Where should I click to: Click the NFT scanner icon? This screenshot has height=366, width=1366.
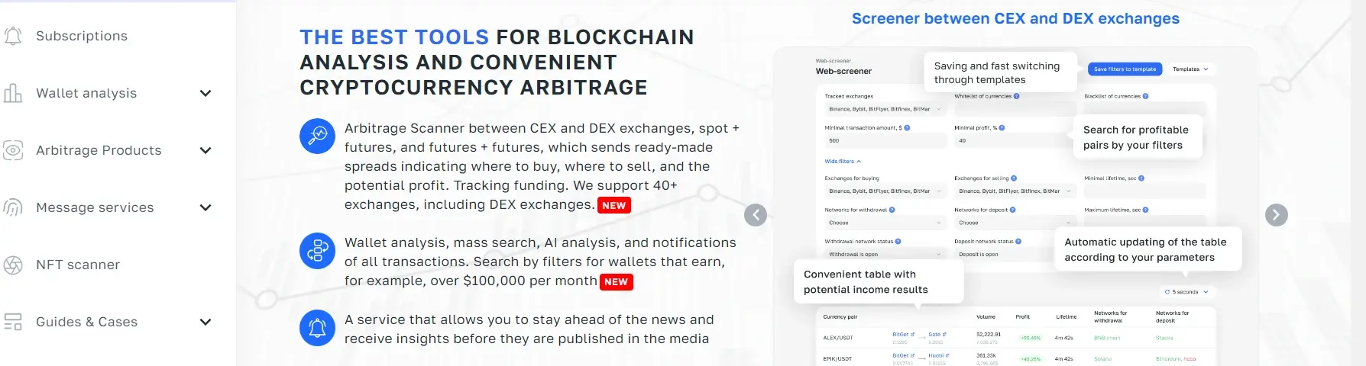13,265
